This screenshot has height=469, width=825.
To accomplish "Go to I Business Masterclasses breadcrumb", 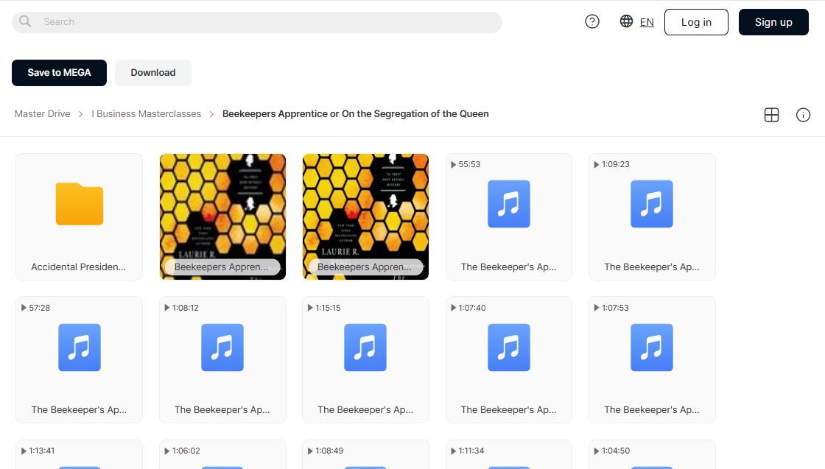I will pos(147,113).
